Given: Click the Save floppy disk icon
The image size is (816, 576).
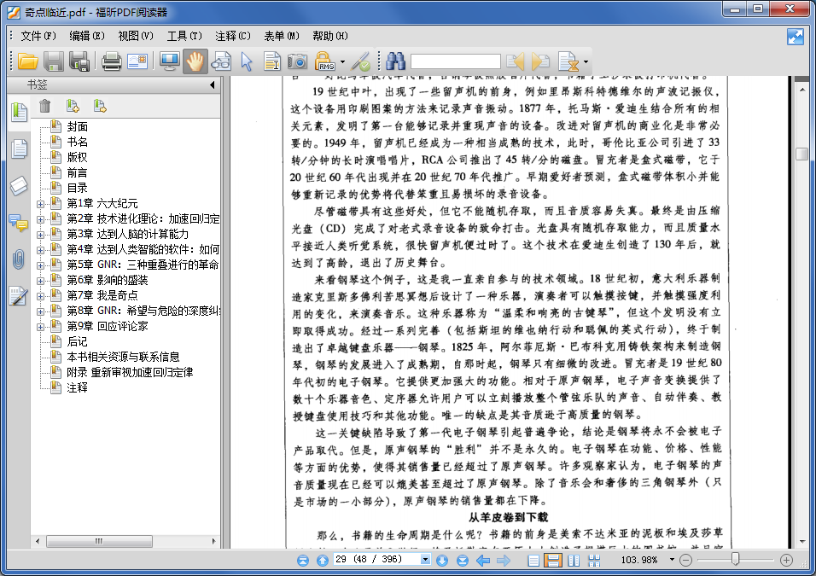Looking at the screenshot, I should 53,62.
